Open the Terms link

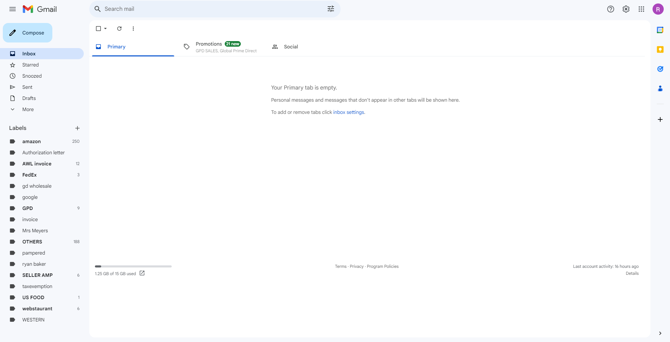(341, 266)
